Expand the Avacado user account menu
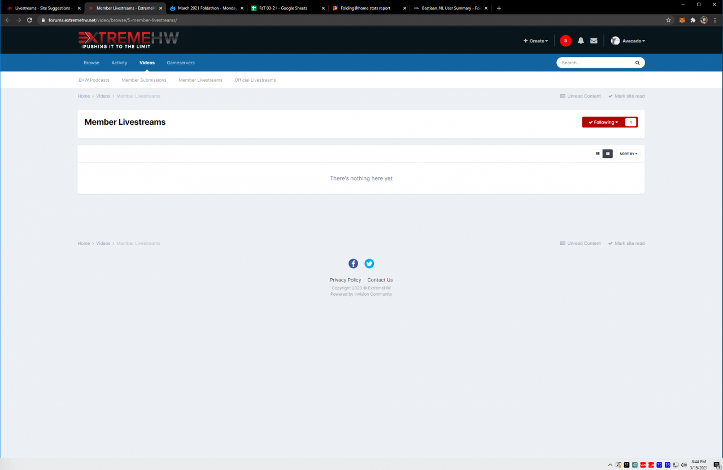723x470 pixels. 628,41
